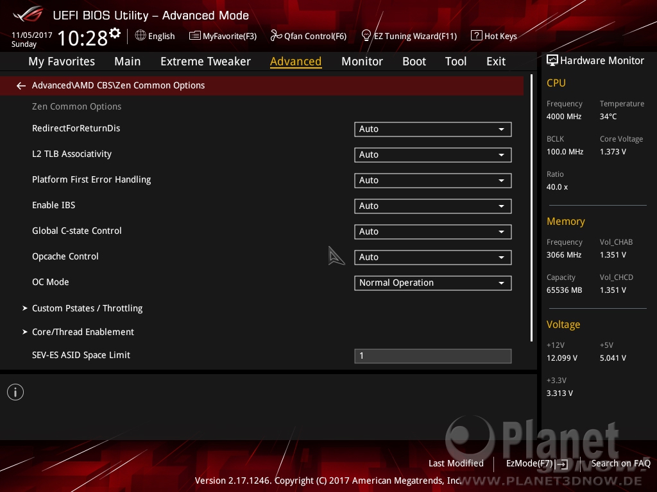Select the L2 TLB Associativity label
The image size is (657, 492).
click(72, 154)
